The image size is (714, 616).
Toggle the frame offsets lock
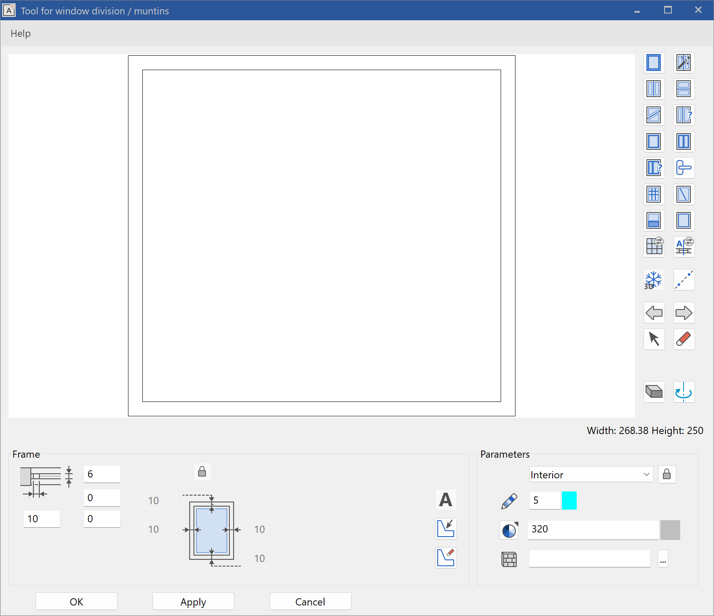pos(202,472)
